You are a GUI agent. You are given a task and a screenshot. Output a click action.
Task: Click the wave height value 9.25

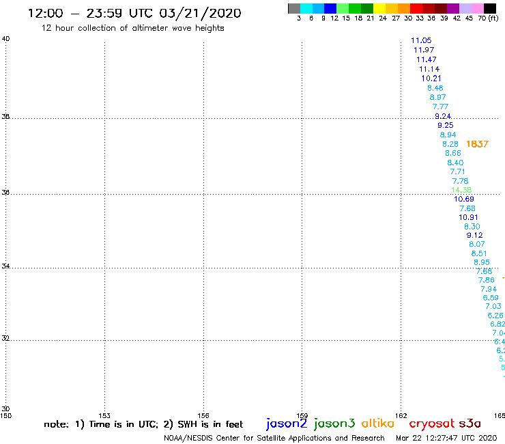pos(446,125)
